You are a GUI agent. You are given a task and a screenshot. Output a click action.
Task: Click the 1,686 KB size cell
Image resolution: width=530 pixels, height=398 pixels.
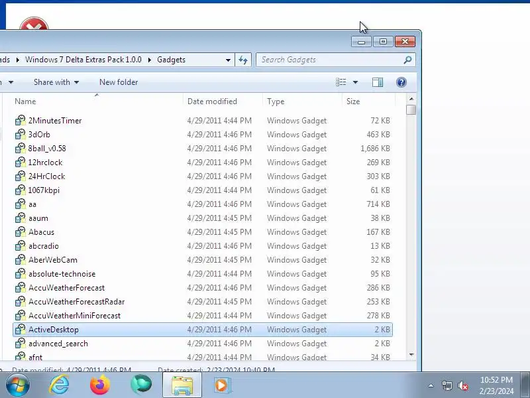[375, 148]
